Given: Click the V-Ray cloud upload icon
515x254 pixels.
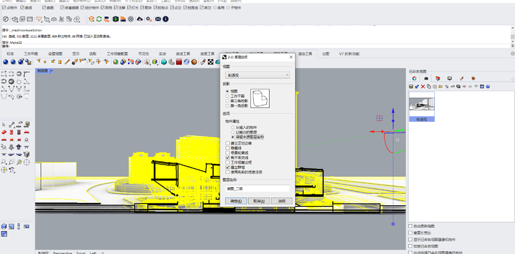Looking at the screenshot, I should (x=140, y=19).
